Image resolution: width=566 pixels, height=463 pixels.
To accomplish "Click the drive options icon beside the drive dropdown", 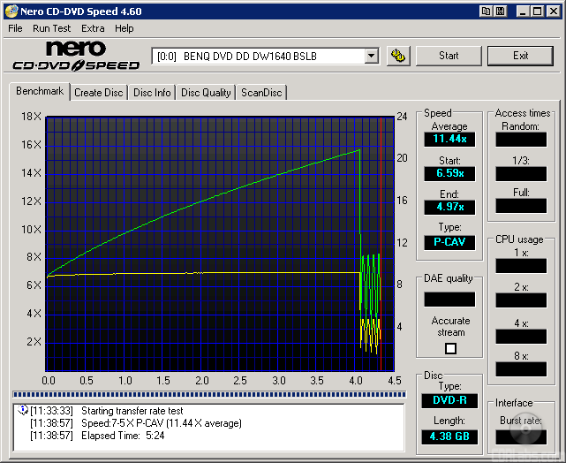I will (x=398, y=56).
